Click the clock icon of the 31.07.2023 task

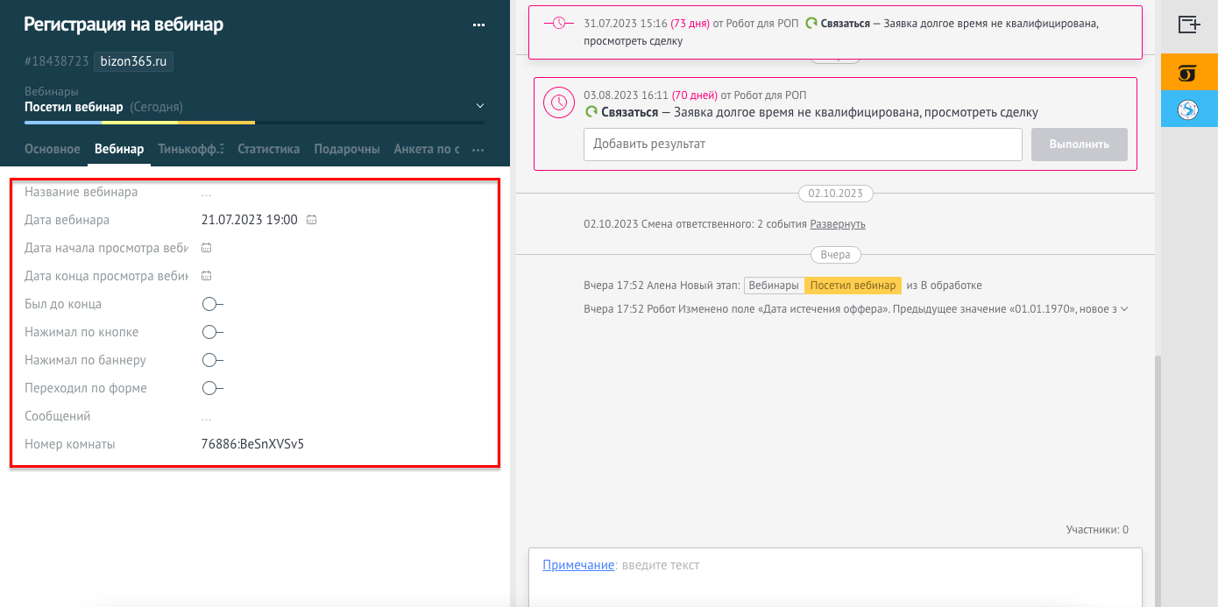(x=558, y=24)
